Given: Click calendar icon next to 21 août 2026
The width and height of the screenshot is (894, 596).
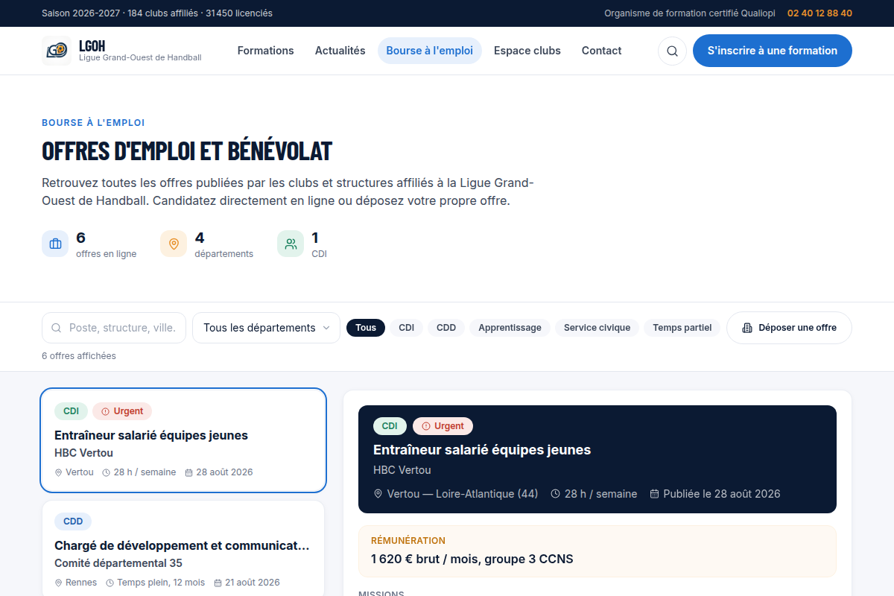Looking at the screenshot, I should (x=218, y=583).
